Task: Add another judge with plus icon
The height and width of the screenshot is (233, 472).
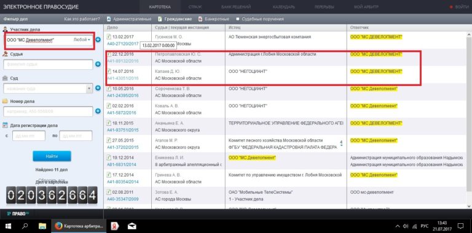Action: (x=98, y=64)
